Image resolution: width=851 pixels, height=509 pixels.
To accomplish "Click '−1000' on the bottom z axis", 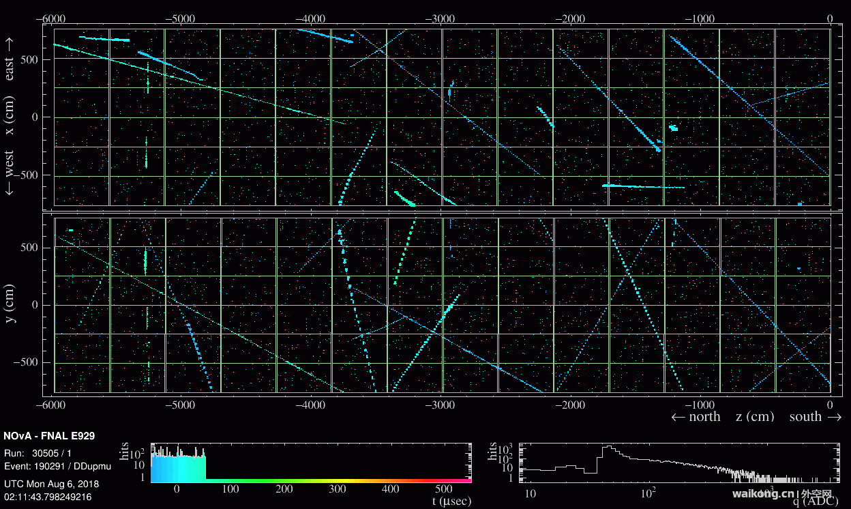I will click(x=700, y=405).
